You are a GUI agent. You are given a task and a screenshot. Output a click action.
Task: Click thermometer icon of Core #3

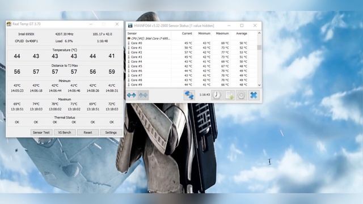129,57
